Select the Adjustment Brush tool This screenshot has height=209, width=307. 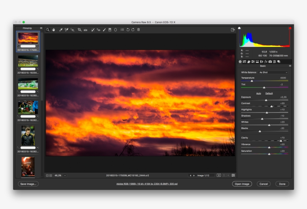(x=104, y=30)
